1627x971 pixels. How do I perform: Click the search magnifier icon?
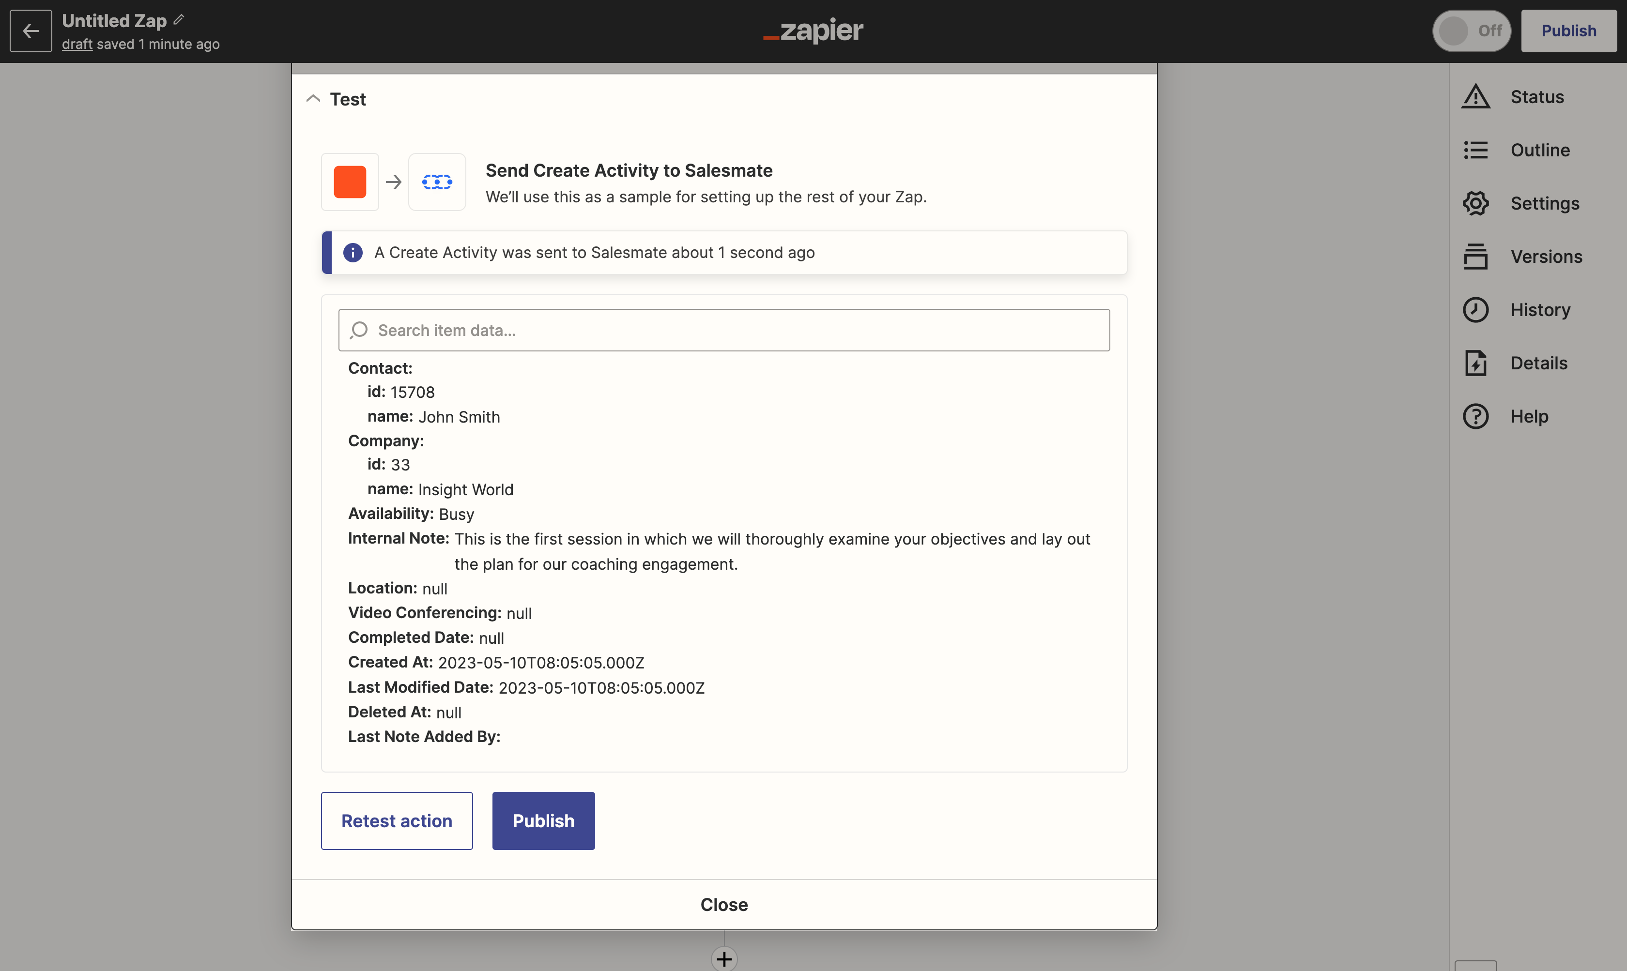coord(359,330)
